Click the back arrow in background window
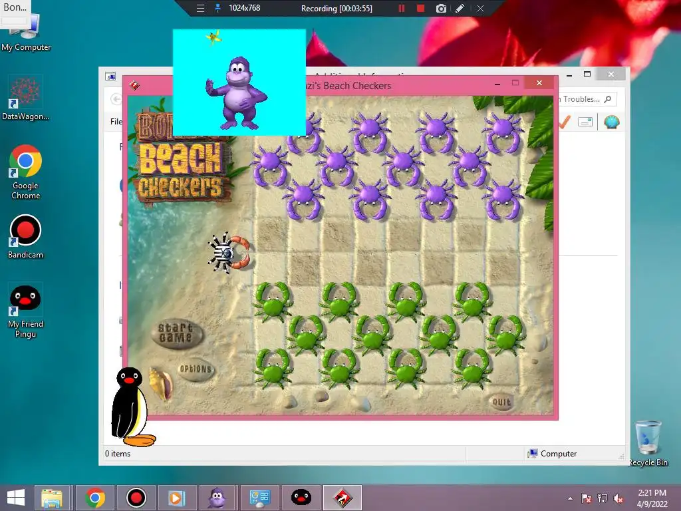The height and width of the screenshot is (511, 681). coord(116,99)
